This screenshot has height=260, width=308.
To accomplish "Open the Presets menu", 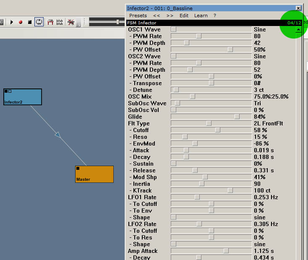I will pyautogui.click(x=138, y=16).
